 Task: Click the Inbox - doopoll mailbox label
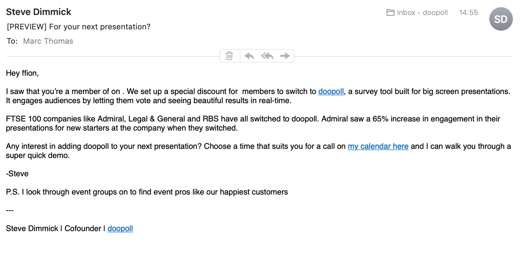[x=422, y=12]
